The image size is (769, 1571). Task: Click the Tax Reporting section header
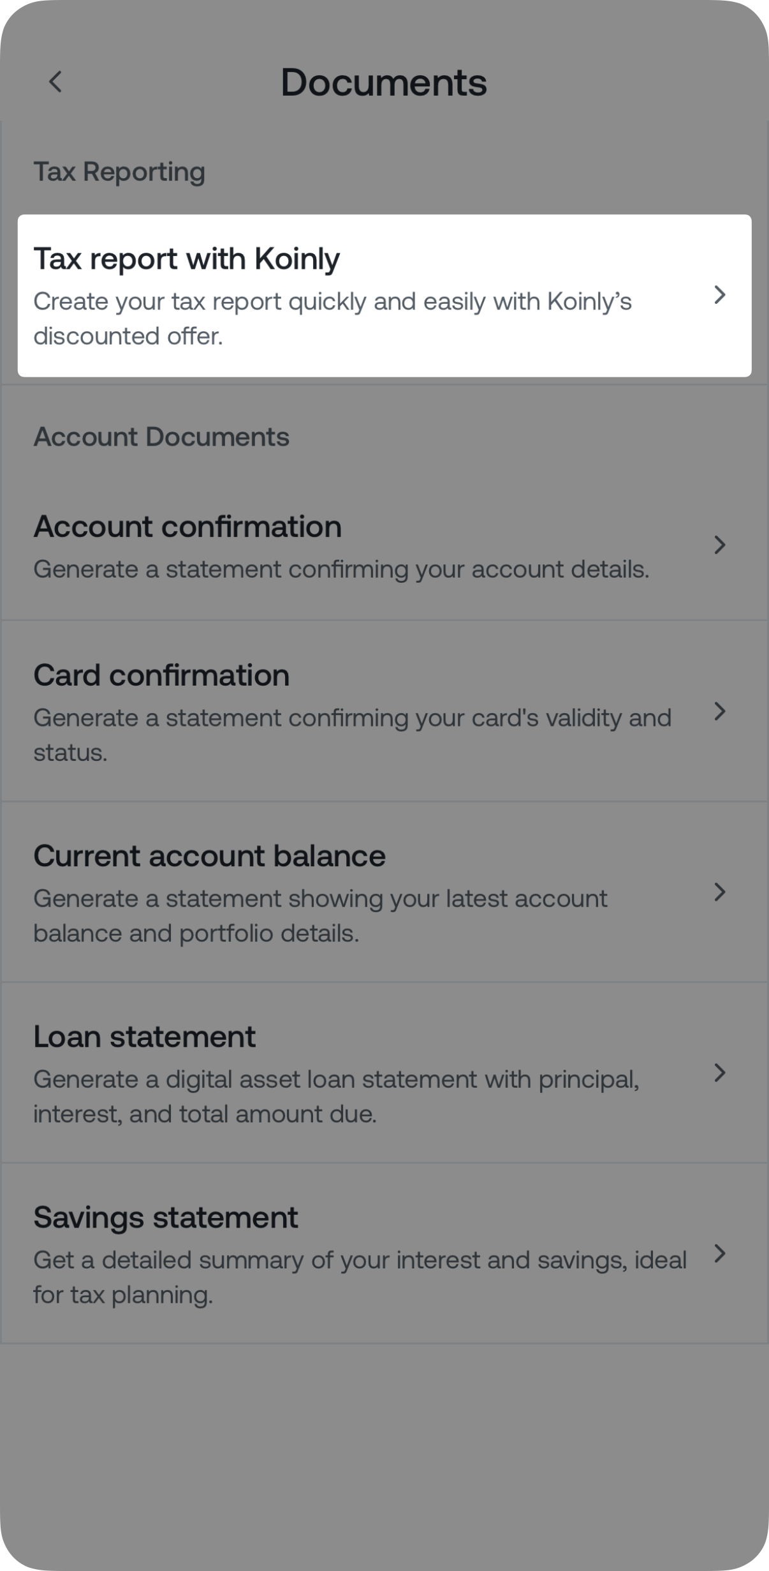[x=120, y=170]
